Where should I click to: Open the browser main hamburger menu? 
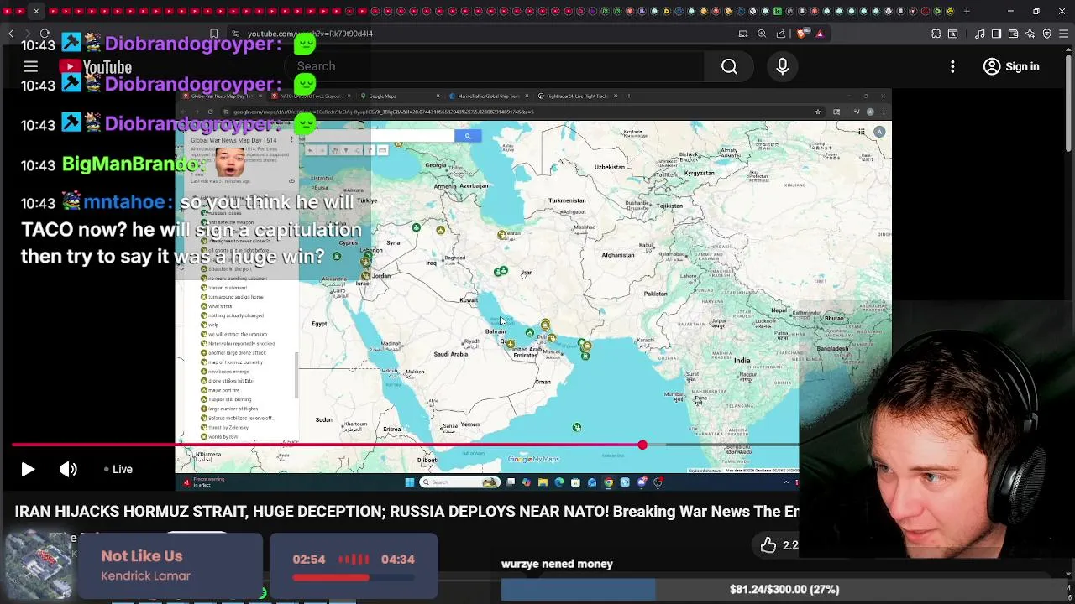tap(1064, 34)
